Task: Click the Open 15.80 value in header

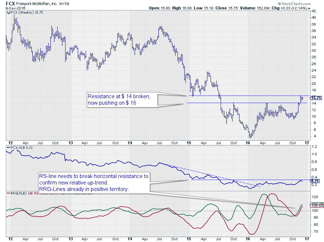Action: click(159, 8)
